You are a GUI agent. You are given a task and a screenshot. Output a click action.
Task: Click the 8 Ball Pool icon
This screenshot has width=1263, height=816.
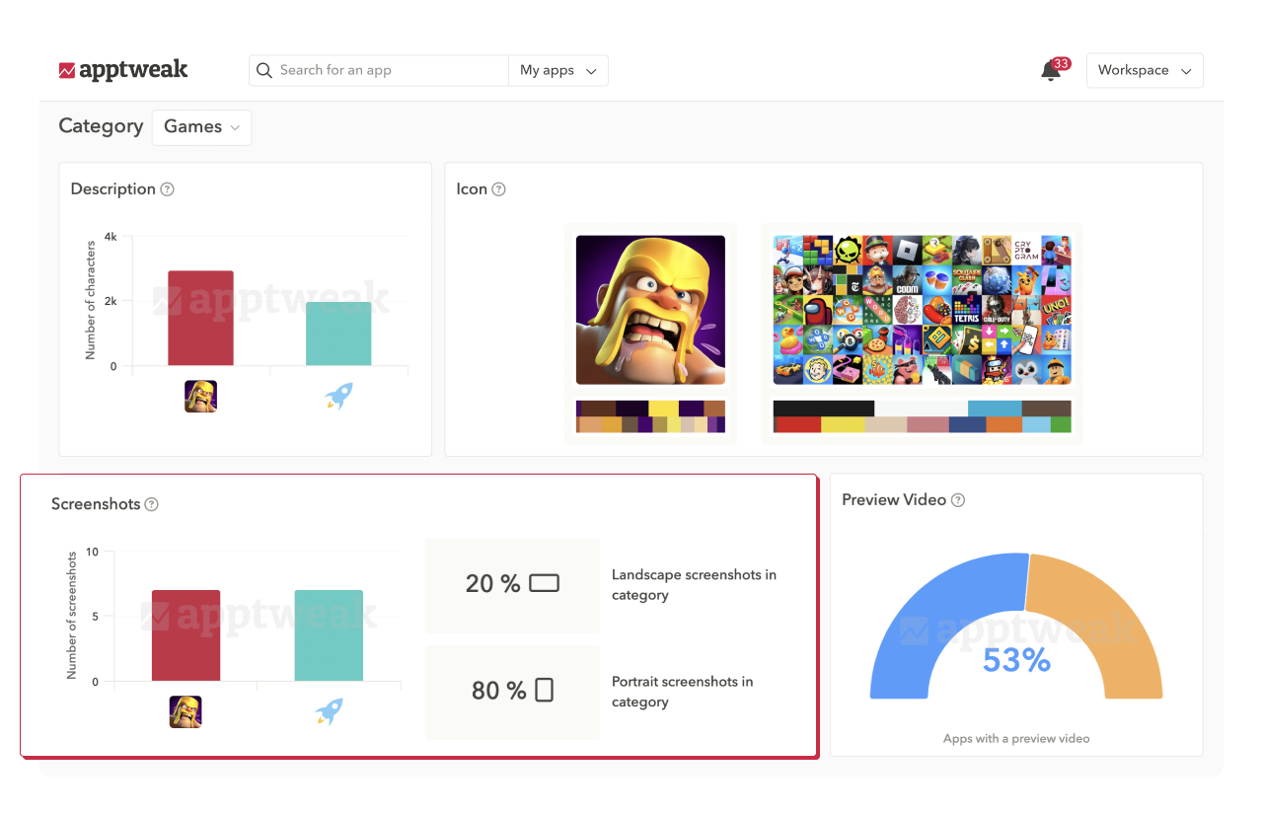[848, 339]
